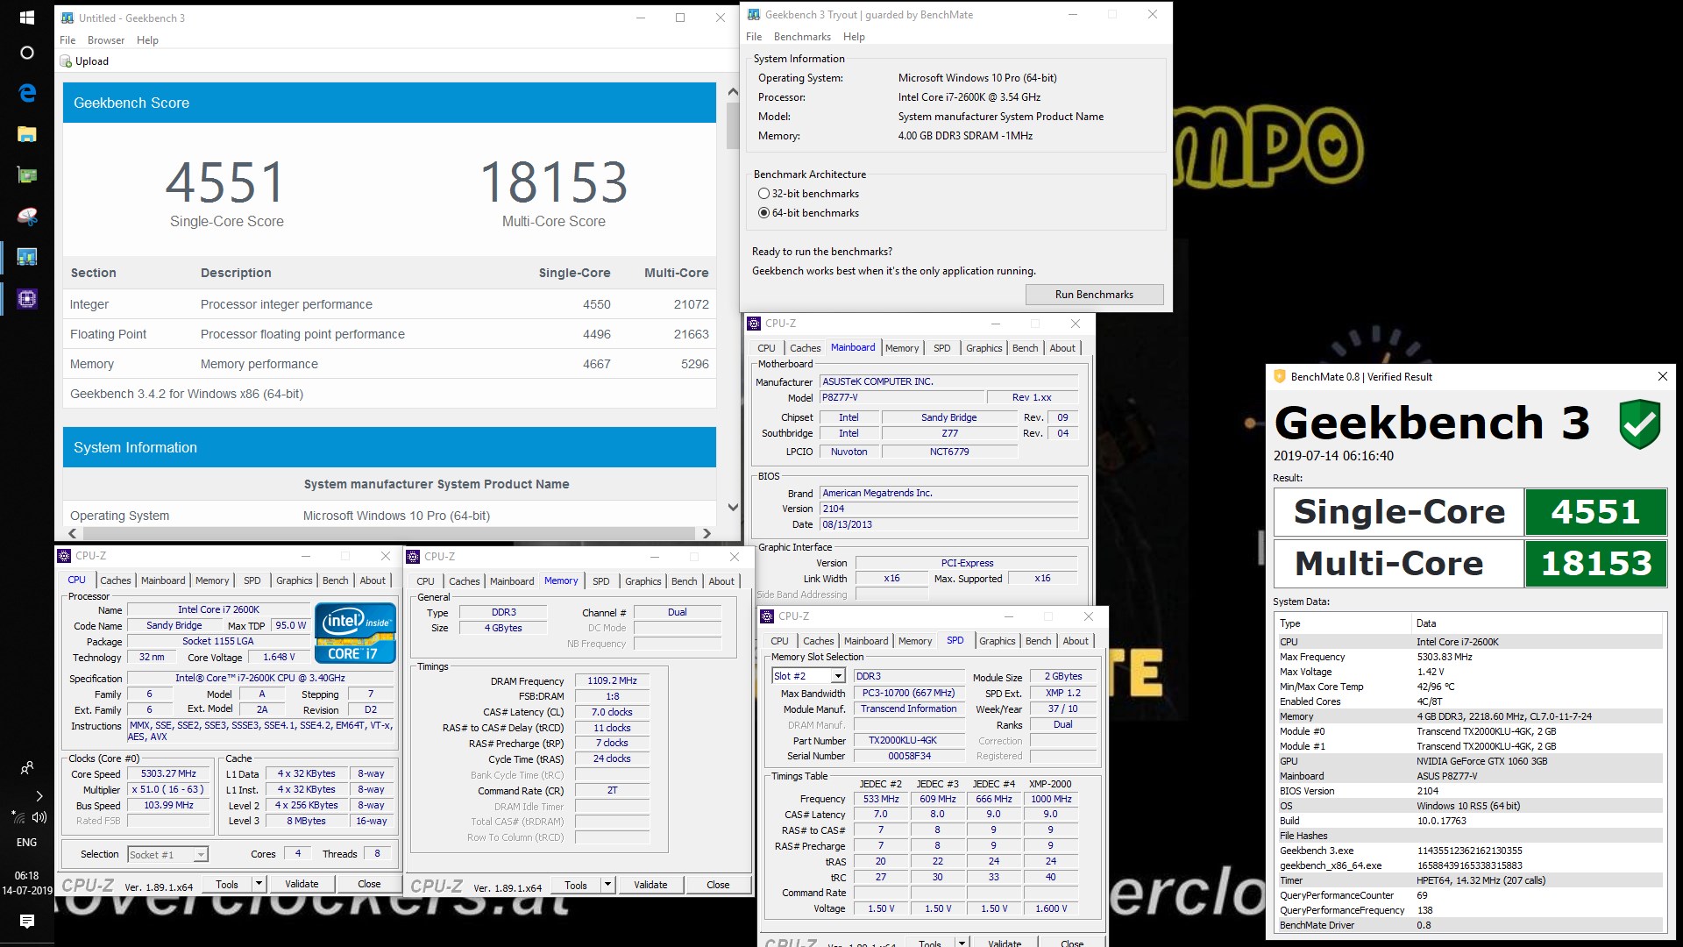Click Validate button in CPU-Z Memory window

pyautogui.click(x=650, y=885)
